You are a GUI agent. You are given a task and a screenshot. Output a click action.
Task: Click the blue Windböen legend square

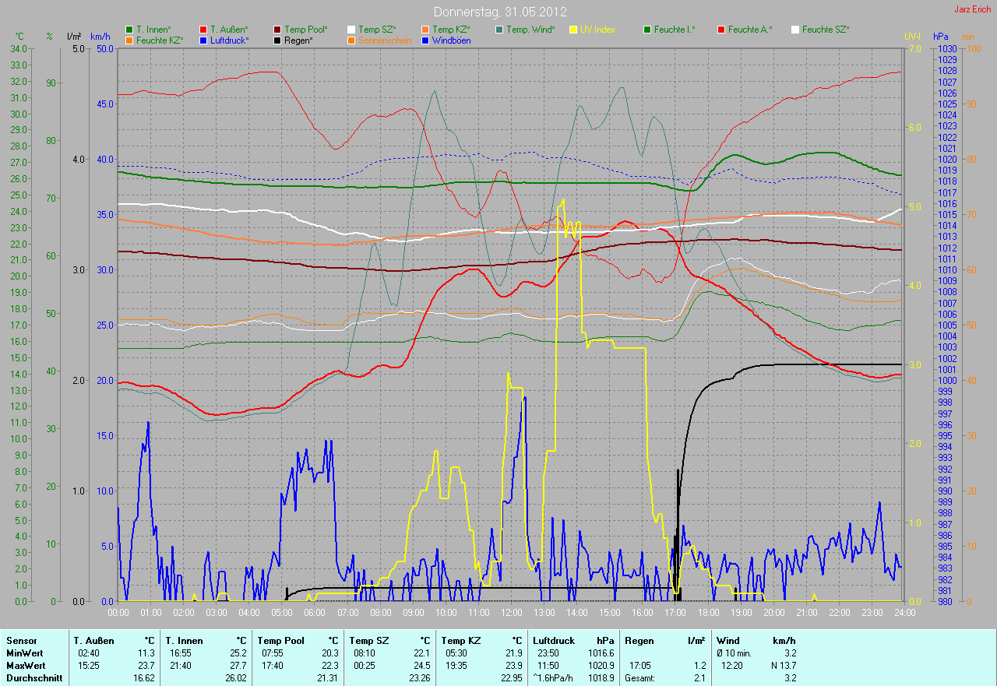[425, 40]
